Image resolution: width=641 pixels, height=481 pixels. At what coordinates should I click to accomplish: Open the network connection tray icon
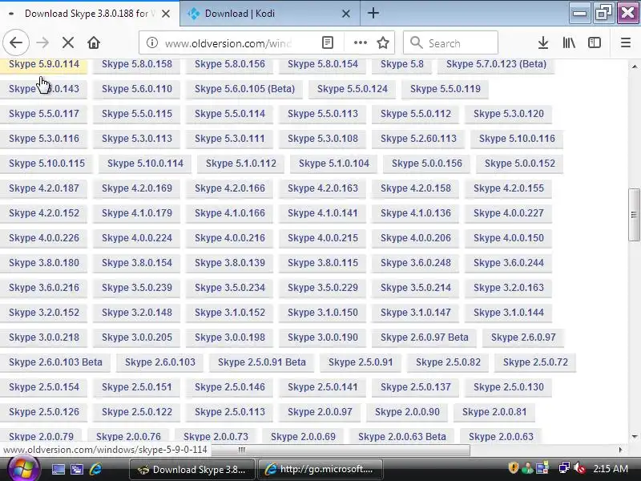coord(564,467)
